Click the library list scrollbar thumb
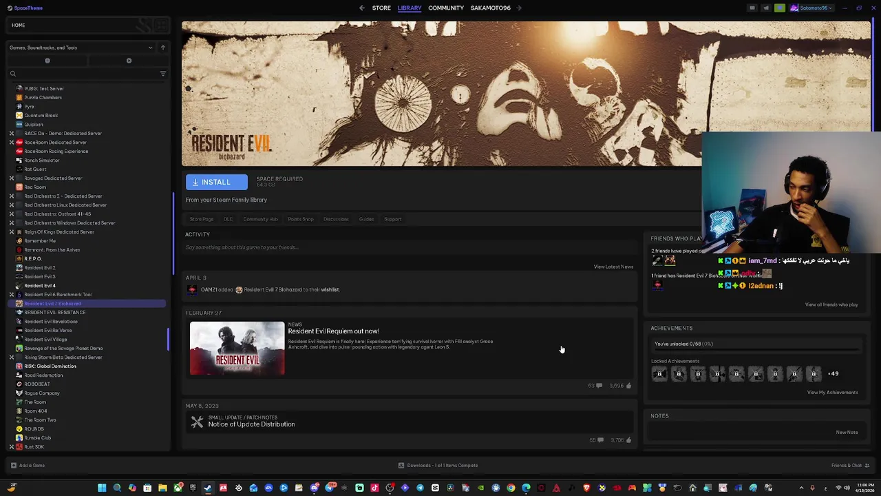 pos(168,338)
